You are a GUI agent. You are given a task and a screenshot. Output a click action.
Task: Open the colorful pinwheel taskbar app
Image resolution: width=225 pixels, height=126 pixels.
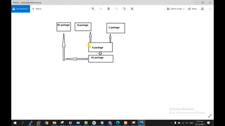point(94,123)
